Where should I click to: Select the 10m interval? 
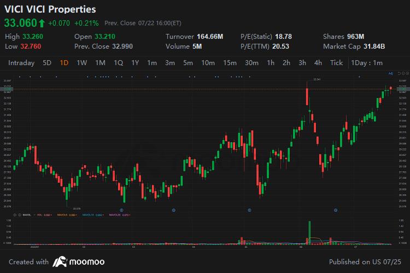click(208, 63)
